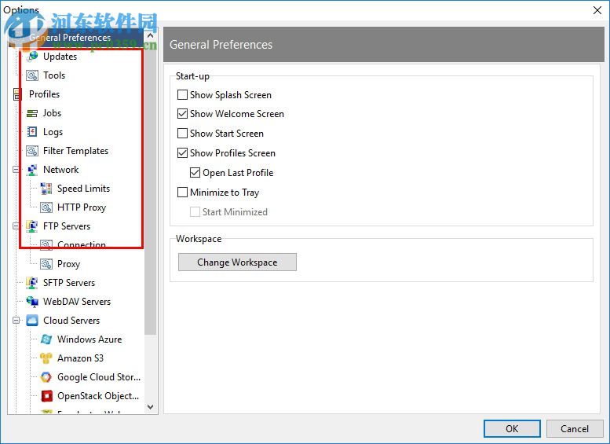The image size is (610, 444).
Task: Toggle the Minimize to Tray checkbox
Action: point(183,193)
